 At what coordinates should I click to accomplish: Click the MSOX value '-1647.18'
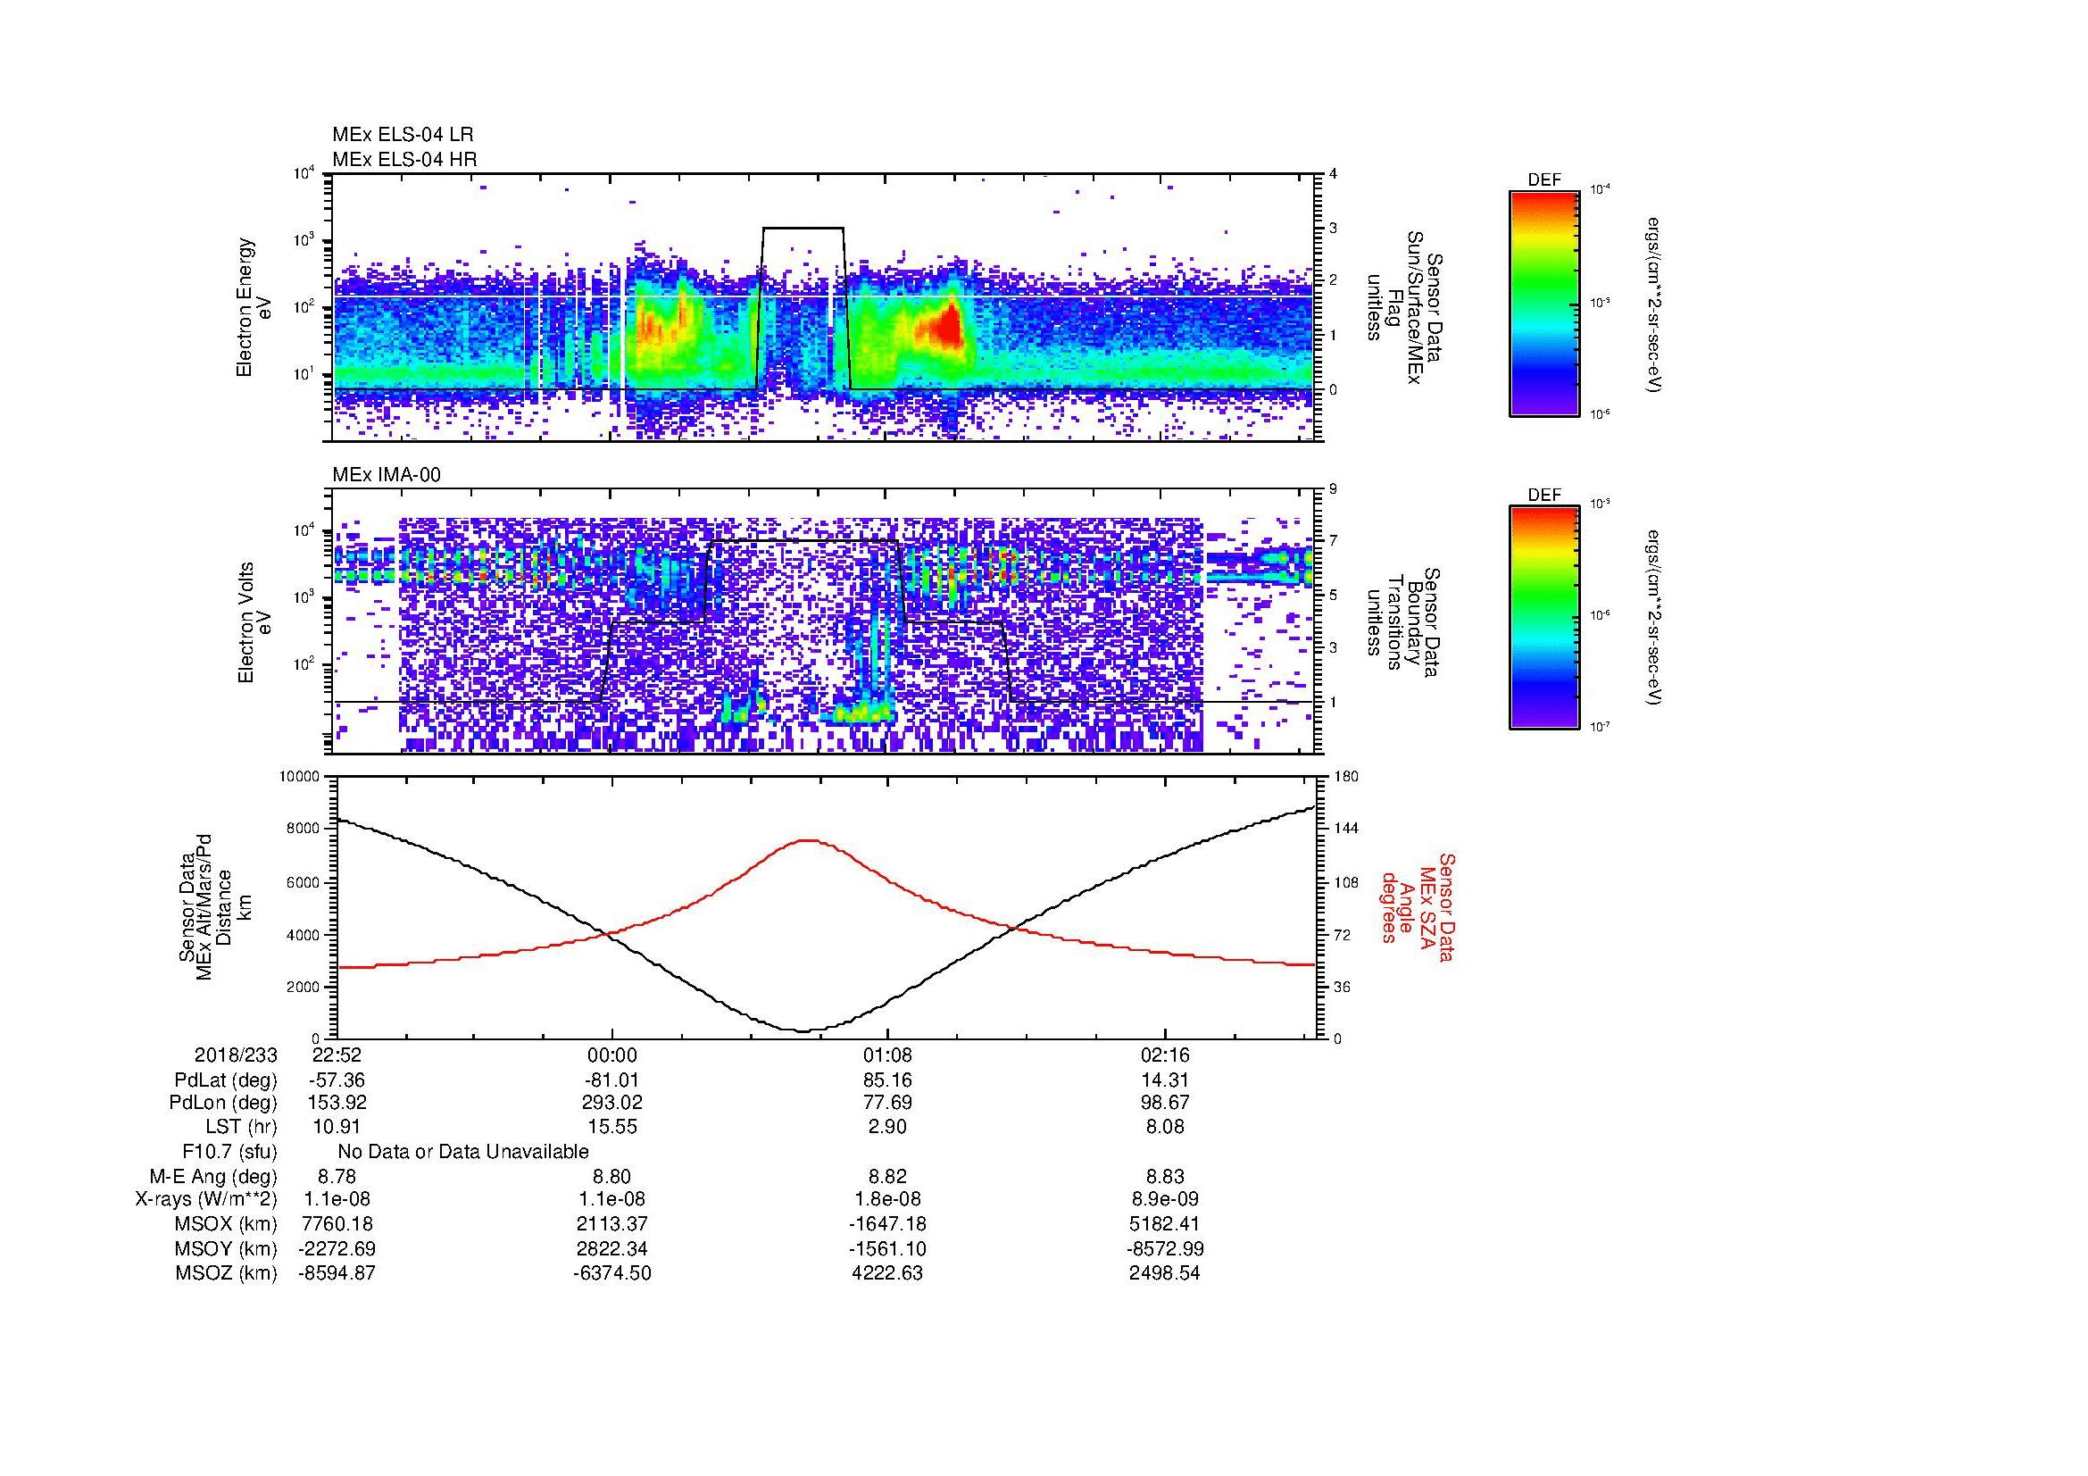click(887, 1224)
